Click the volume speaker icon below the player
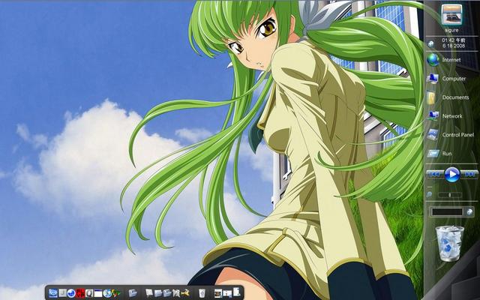This screenshot has height=300, width=480. (x=430, y=195)
